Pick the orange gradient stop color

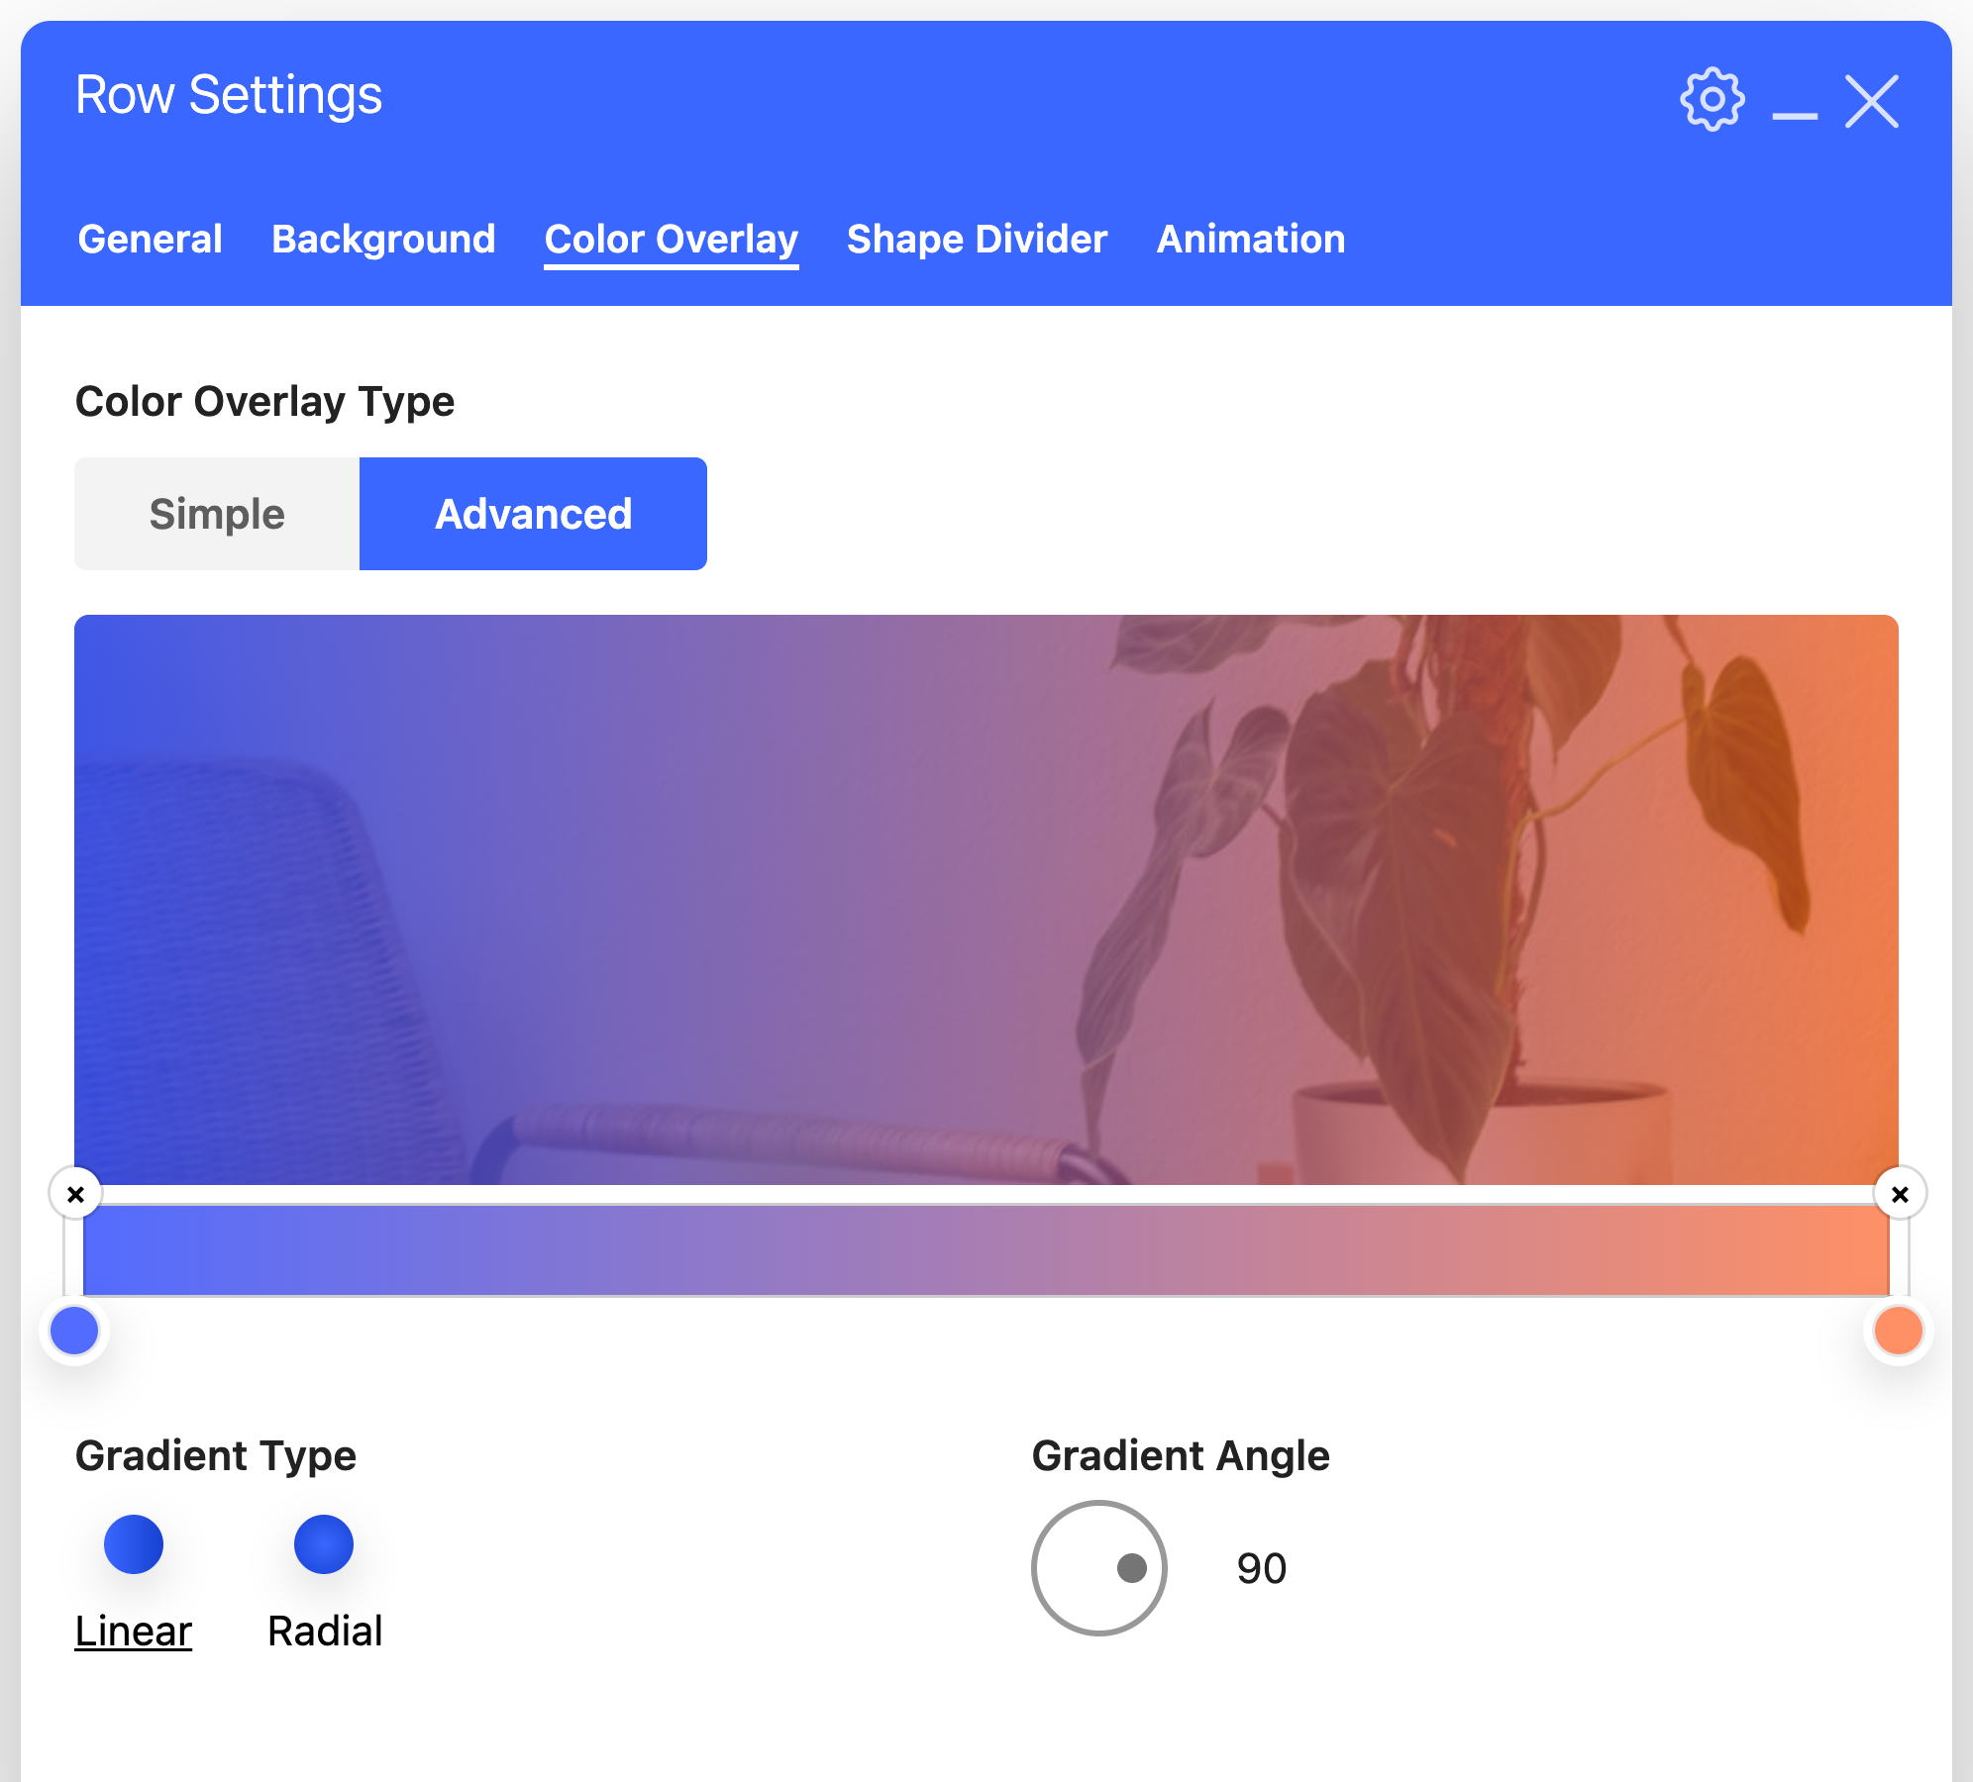click(1899, 1331)
